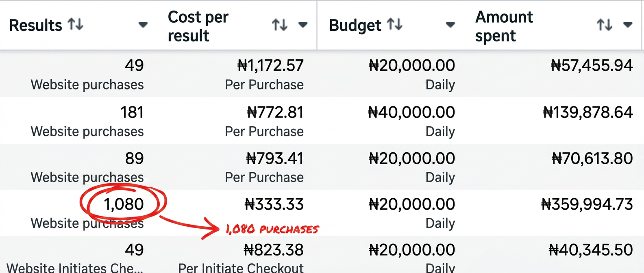Click the ₦772.81 cost per result
This screenshot has height=273, width=644.
point(275,112)
